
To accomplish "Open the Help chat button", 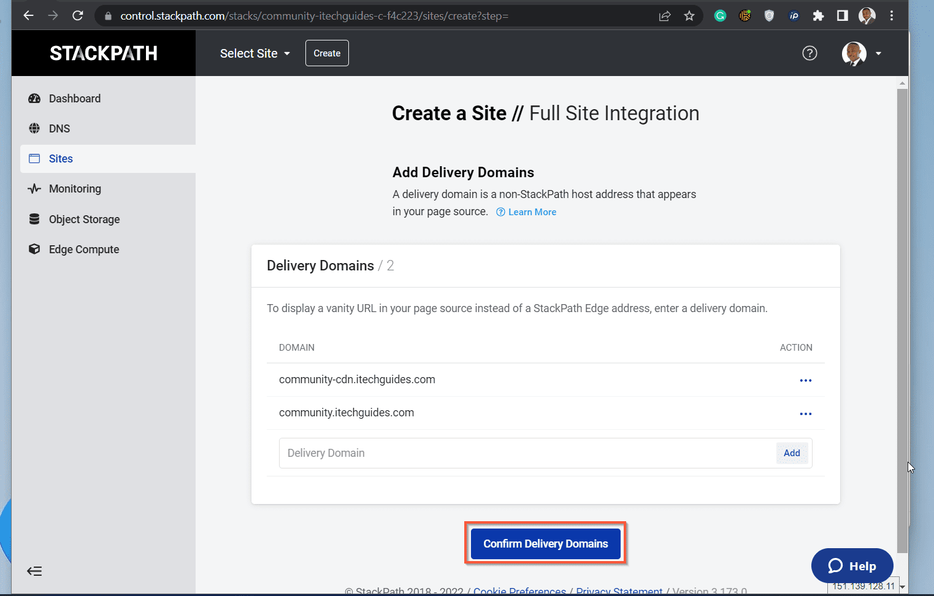I will point(852,566).
